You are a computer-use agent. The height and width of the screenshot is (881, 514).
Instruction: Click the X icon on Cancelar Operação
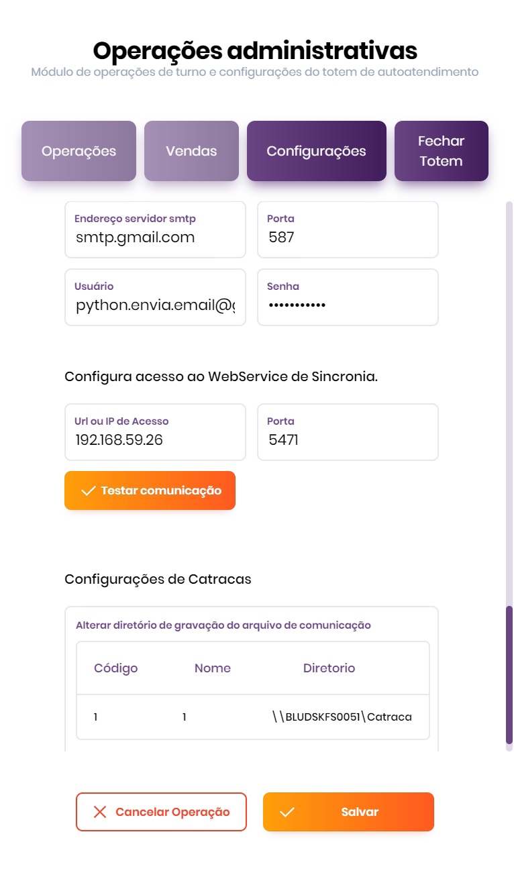point(100,812)
